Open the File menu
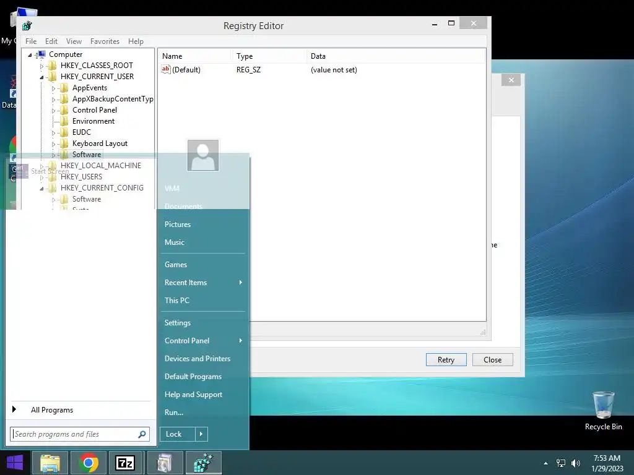This screenshot has height=475, width=634. click(31, 41)
